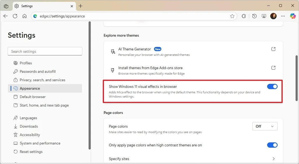Open Languages settings

click(x=45, y=118)
